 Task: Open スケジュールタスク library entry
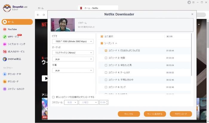point(16,89)
